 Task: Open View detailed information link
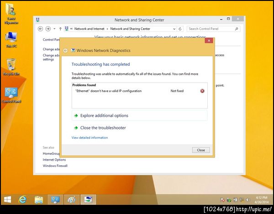pos(90,137)
